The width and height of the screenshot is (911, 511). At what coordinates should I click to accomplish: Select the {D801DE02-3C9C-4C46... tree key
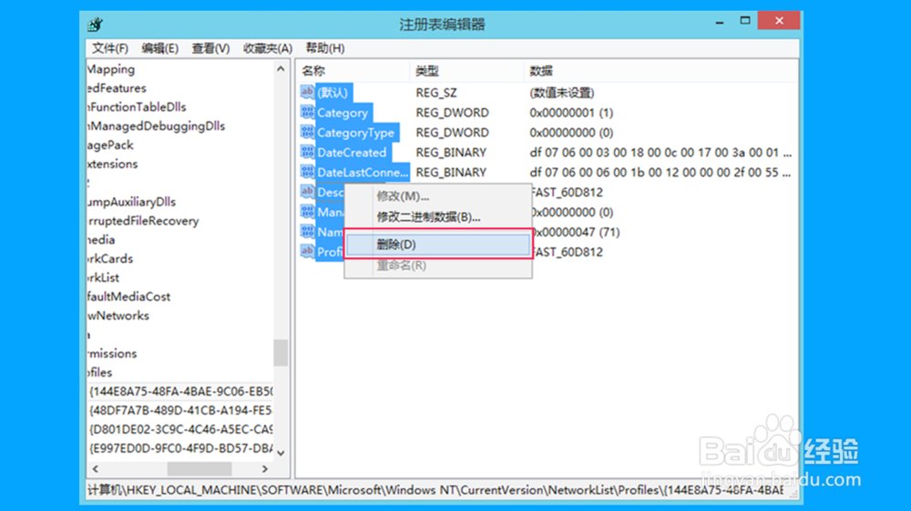click(x=180, y=429)
